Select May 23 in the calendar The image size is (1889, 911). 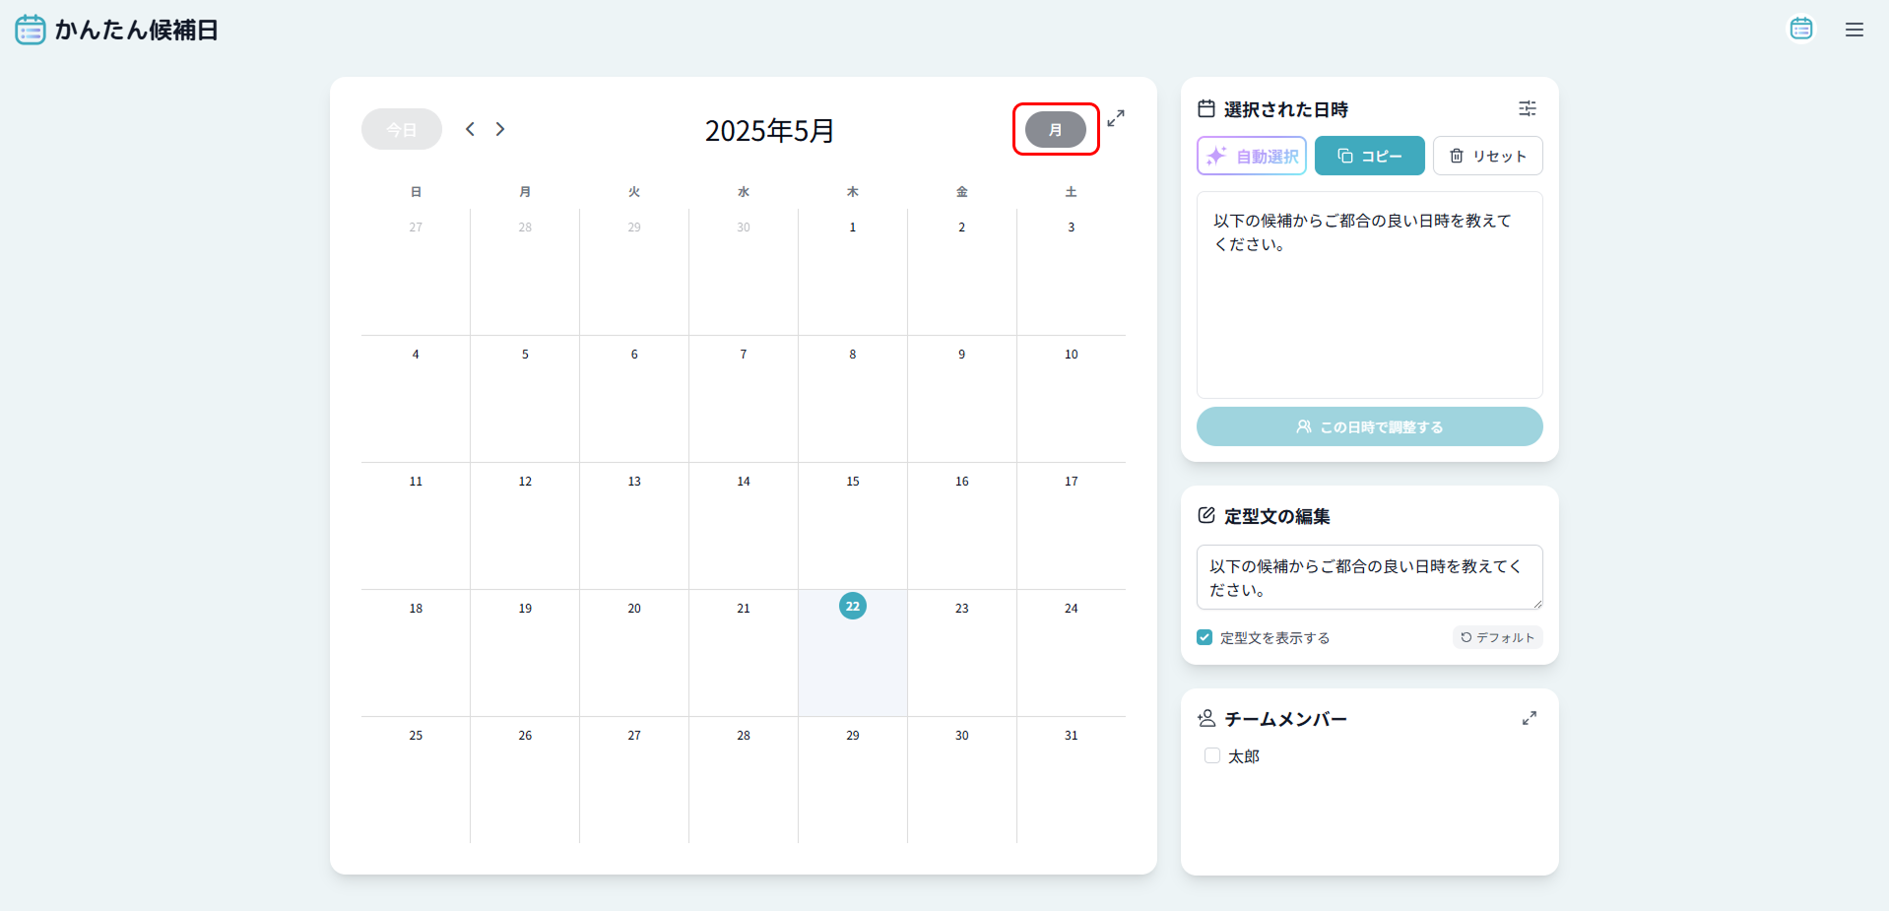pyautogui.click(x=962, y=652)
